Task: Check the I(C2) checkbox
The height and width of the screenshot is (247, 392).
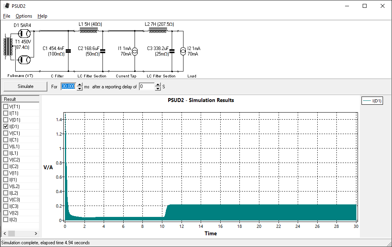Action: (x=5, y=166)
